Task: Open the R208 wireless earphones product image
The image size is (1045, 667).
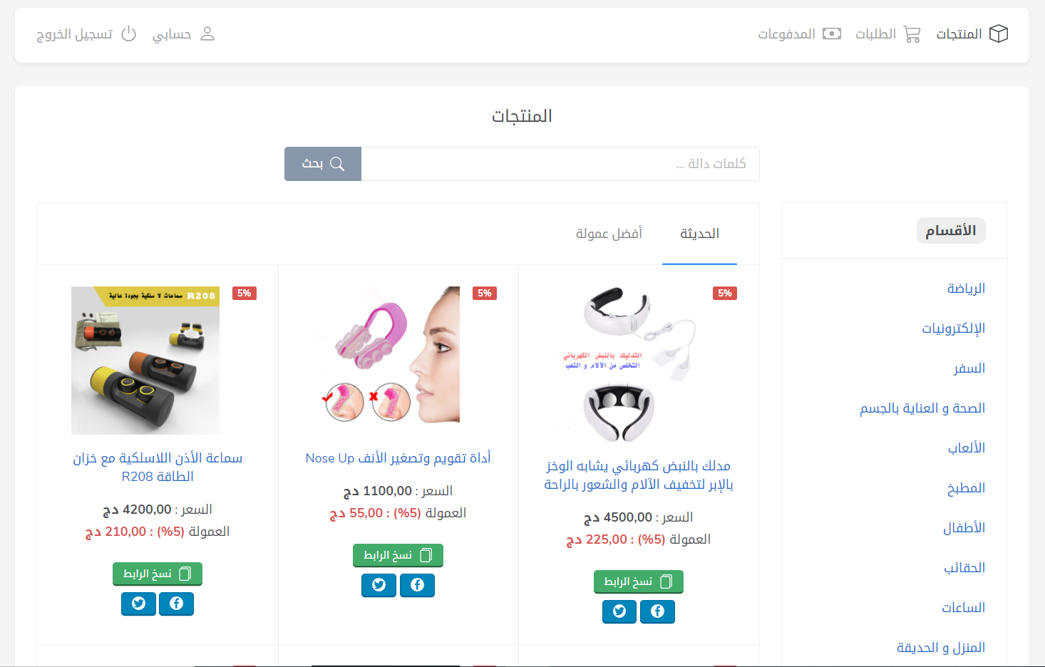Action: click(145, 361)
